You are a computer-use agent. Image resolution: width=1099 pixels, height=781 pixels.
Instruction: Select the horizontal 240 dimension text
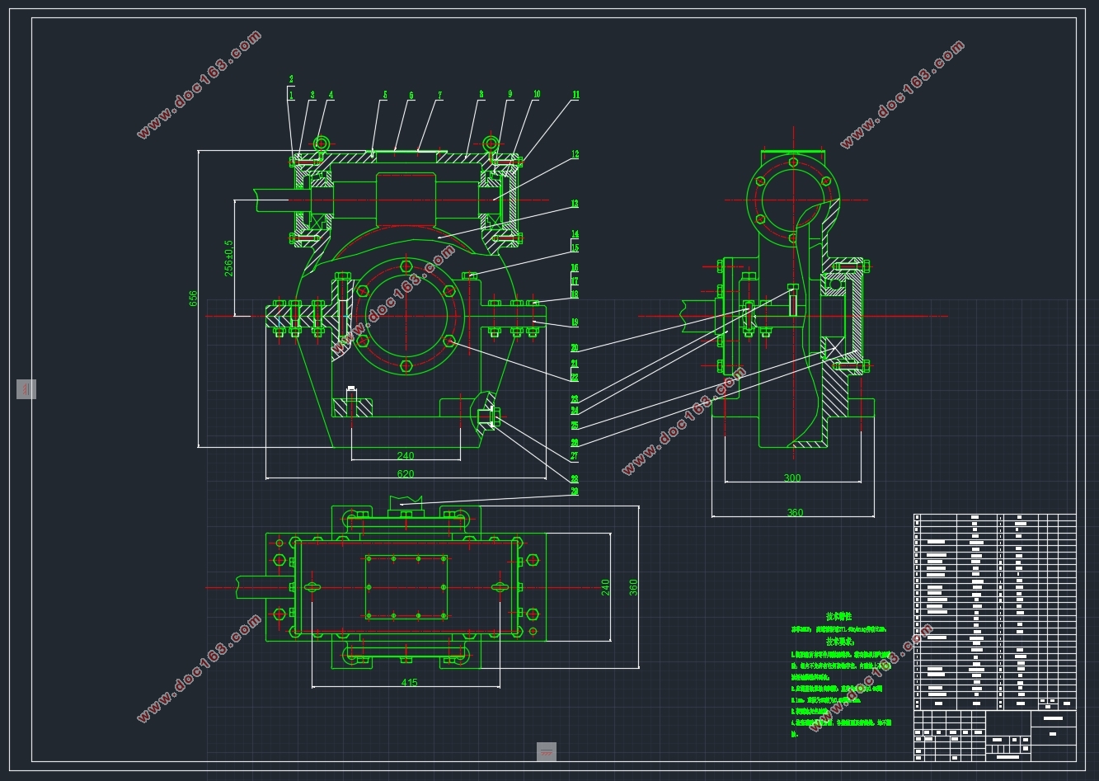pos(406,456)
